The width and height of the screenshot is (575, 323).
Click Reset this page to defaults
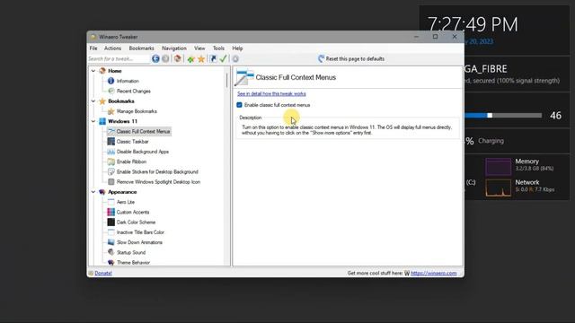[x=351, y=58]
